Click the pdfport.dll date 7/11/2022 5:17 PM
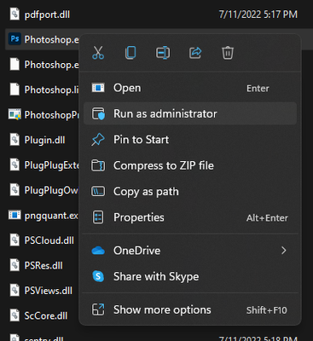The height and width of the screenshot is (341, 313). tap(258, 14)
